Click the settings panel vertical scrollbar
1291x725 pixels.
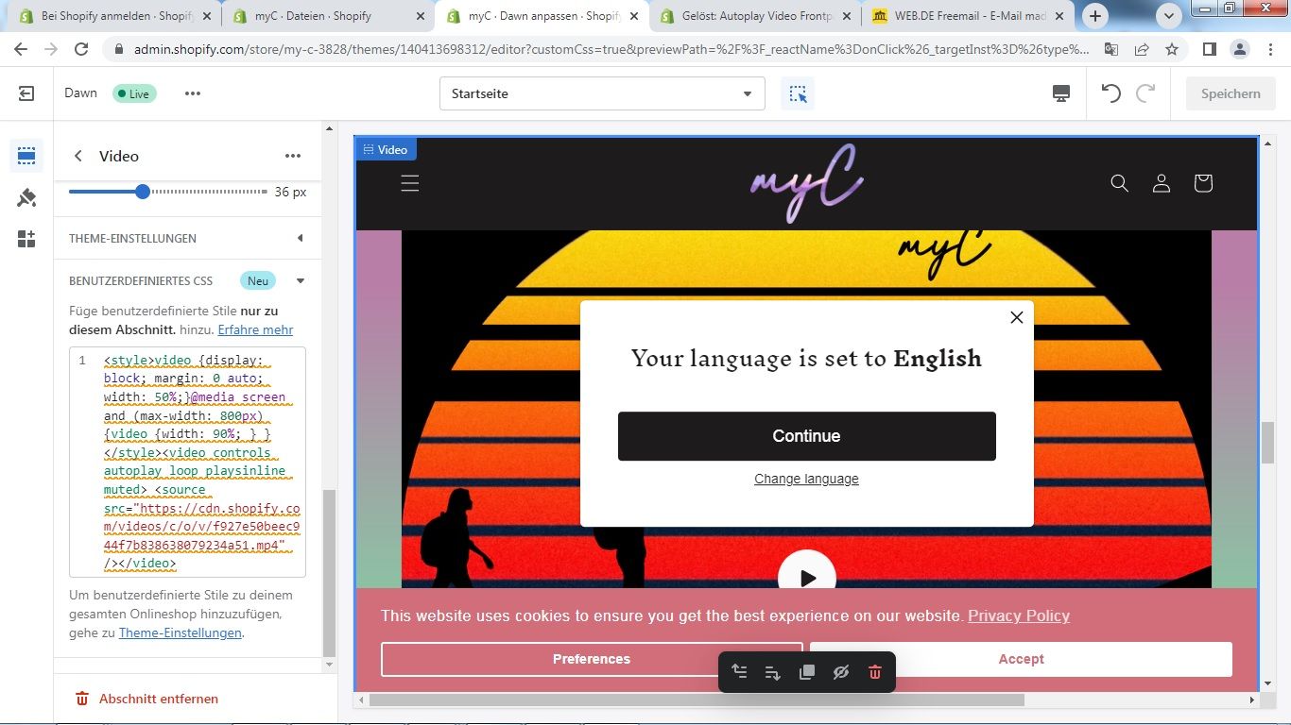(x=329, y=572)
